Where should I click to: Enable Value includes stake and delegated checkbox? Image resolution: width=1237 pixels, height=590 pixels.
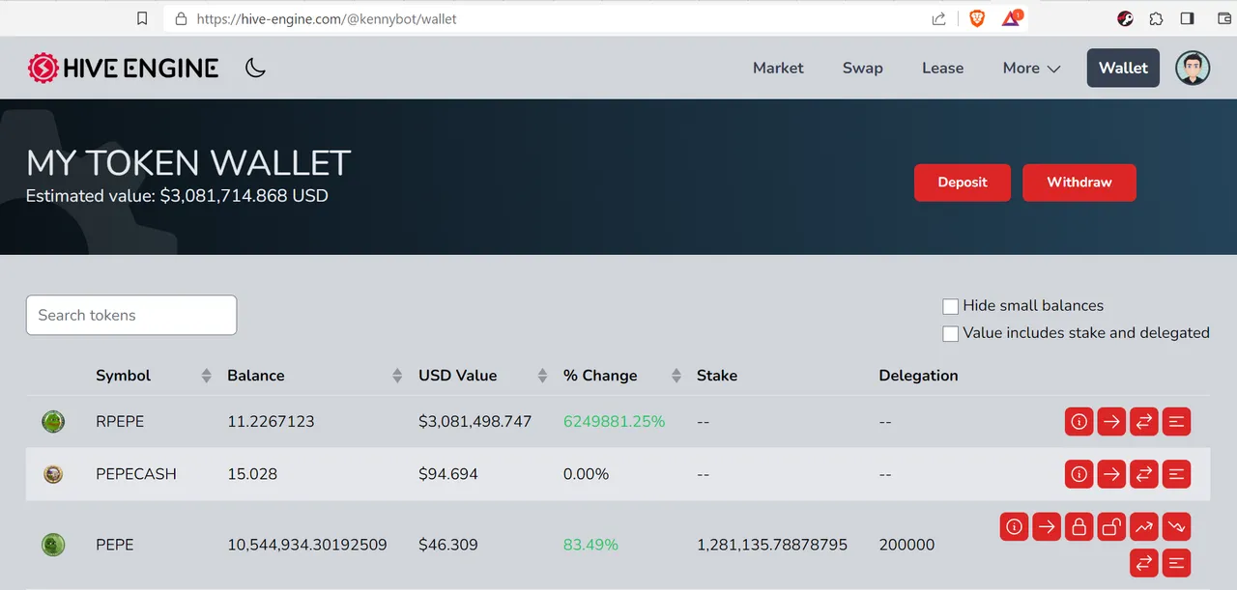(950, 333)
